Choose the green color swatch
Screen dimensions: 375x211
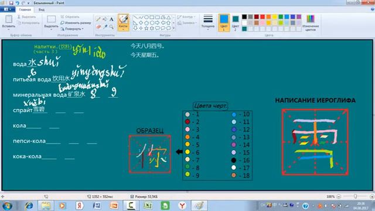point(281,17)
